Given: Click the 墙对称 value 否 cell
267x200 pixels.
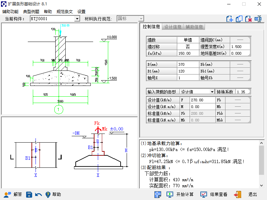Looking at the screenshot, I should coord(188,47).
